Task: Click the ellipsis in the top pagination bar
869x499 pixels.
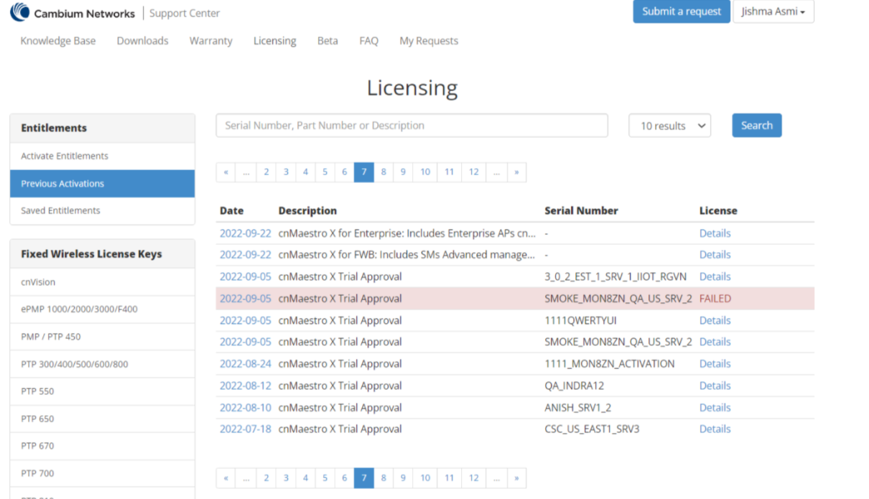Action: point(246,172)
